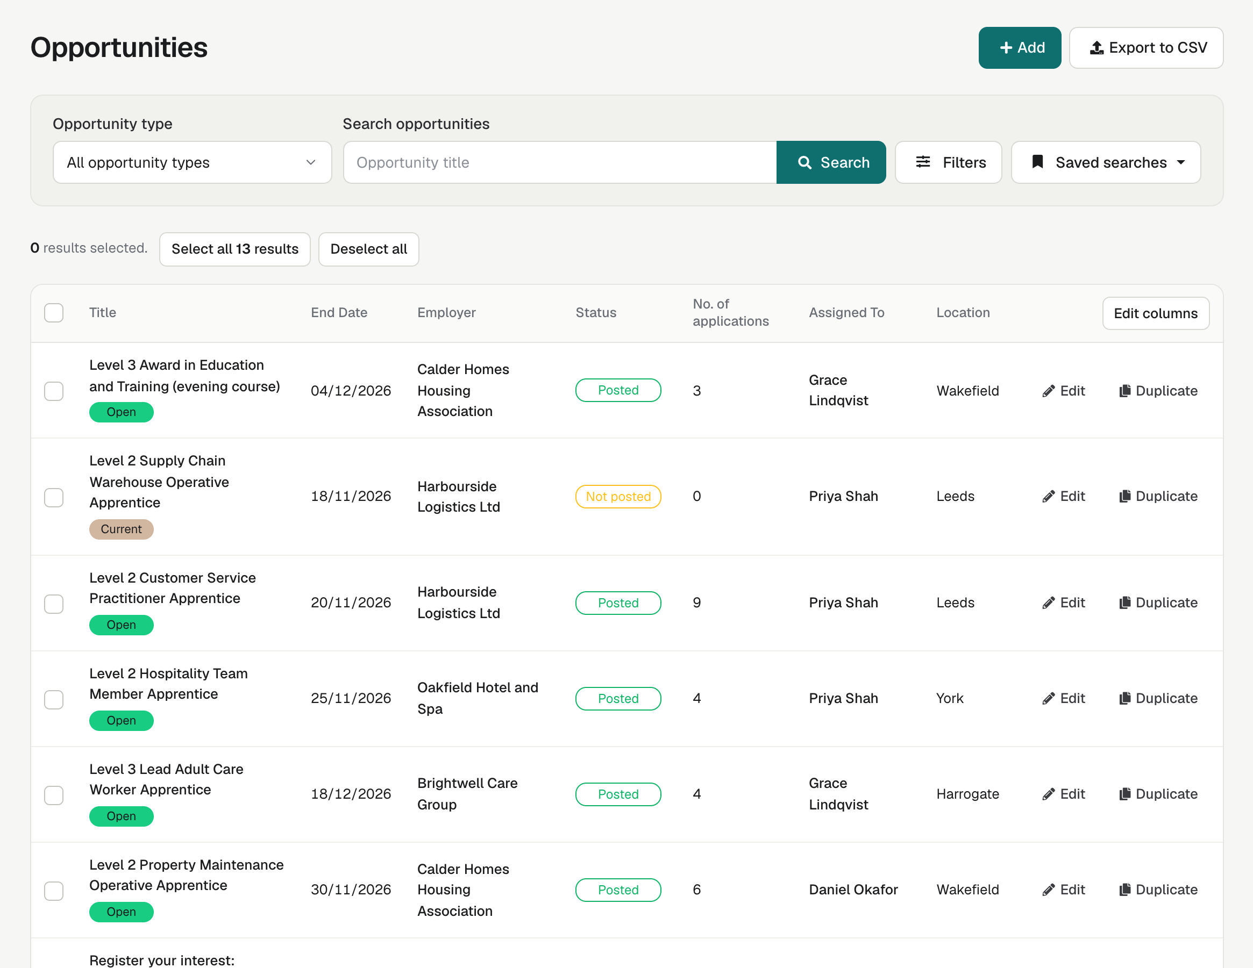Click the Status column header

coord(596,313)
